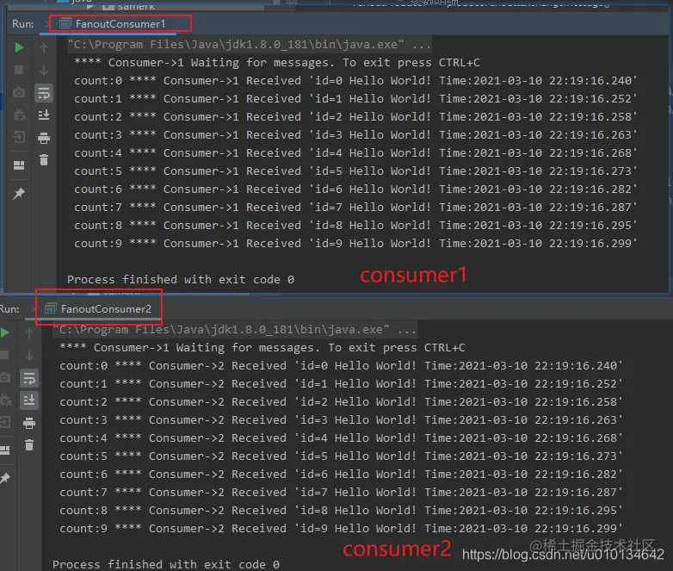673x571 pixels.
Task: Click count:0 line of Consumer->1 output
Action: (x=355, y=81)
